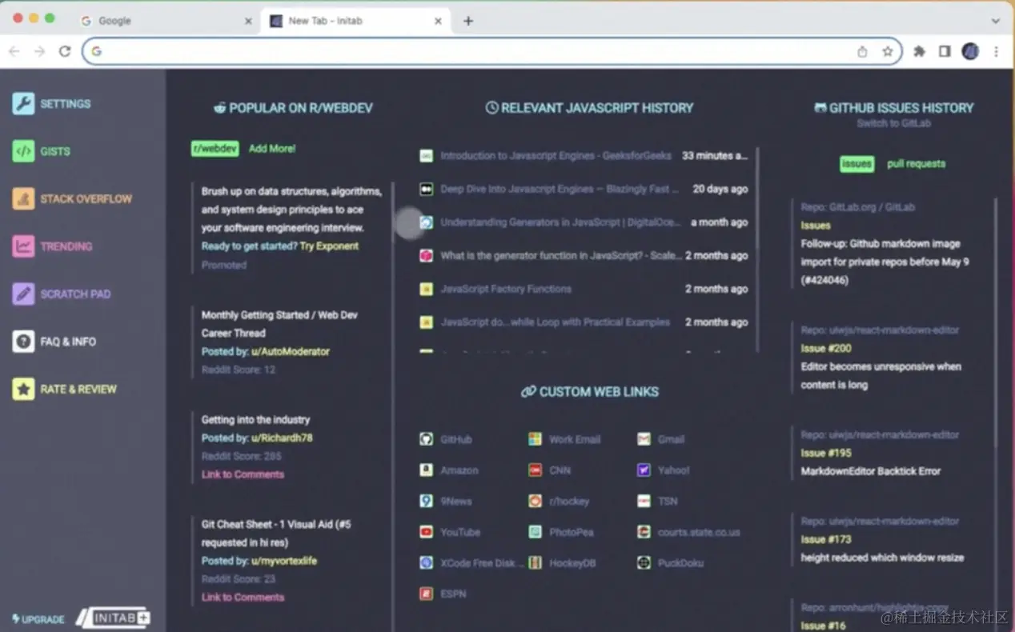Viewport: 1015px width, 632px height.
Task: Open a new browser tab with plus
Action: coord(468,21)
